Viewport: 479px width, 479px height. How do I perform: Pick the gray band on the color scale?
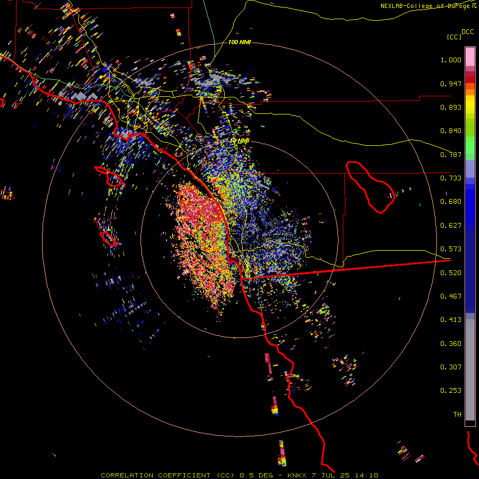[x=470, y=370]
